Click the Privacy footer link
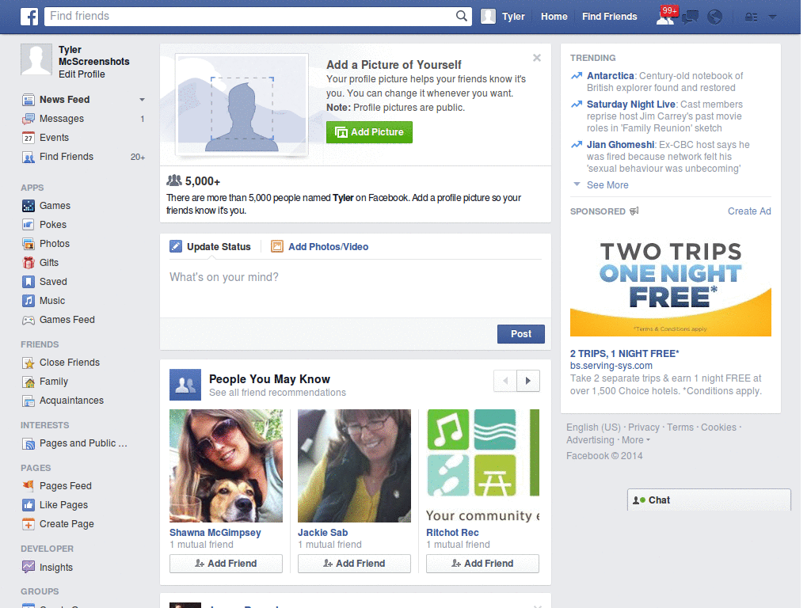The width and height of the screenshot is (811, 608). pos(643,427)
